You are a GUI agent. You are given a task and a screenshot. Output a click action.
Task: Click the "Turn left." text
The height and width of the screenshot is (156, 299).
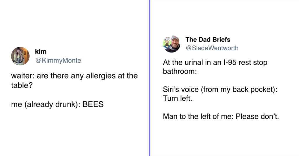[178, 98]
